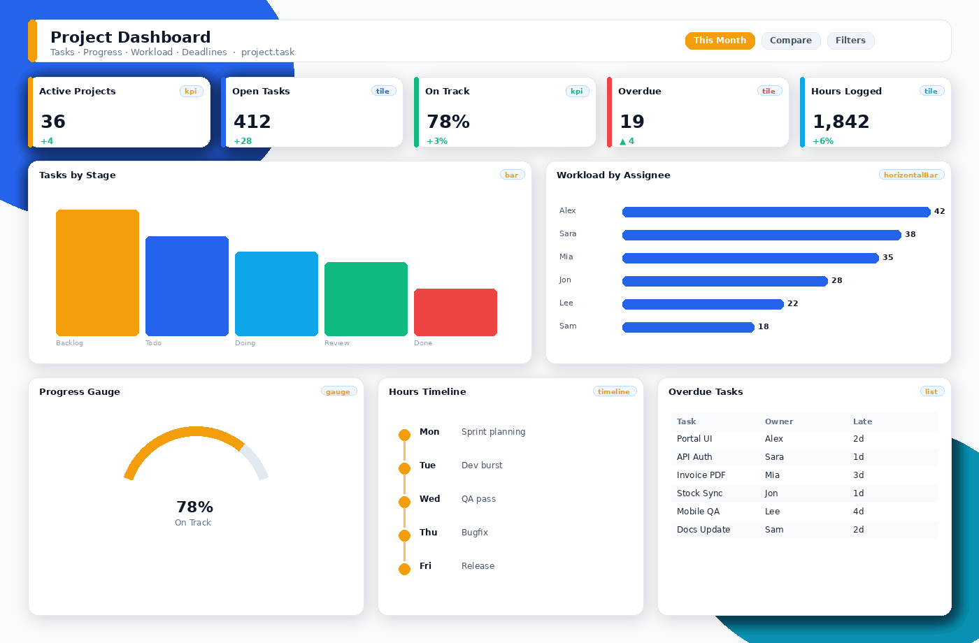Click the timeline badge on Hours Timeline
The image size is (979, 643).
click(614, 391)
